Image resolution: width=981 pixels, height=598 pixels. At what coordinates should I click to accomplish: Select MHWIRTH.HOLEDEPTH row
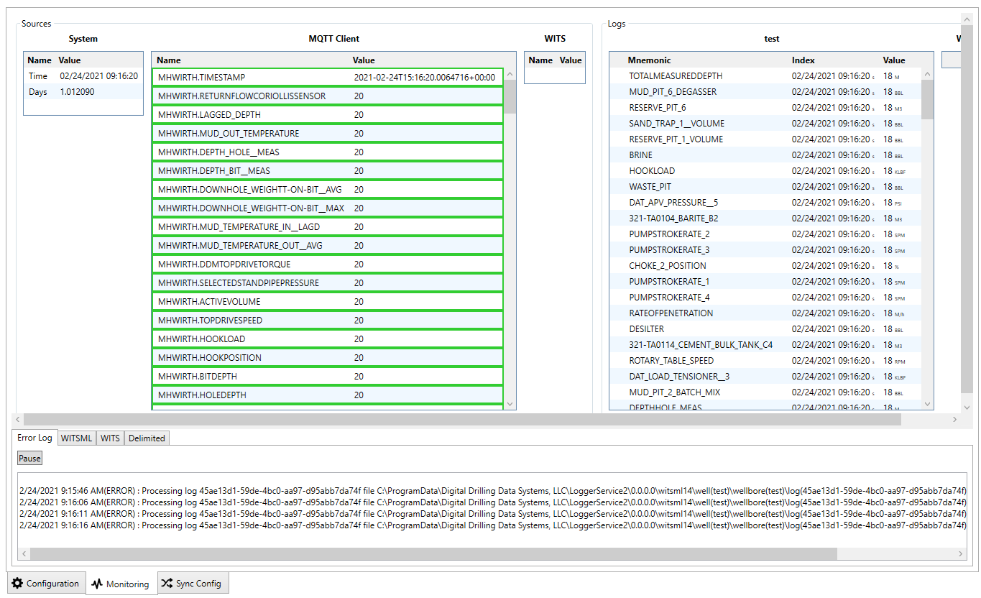click(328, 395)
